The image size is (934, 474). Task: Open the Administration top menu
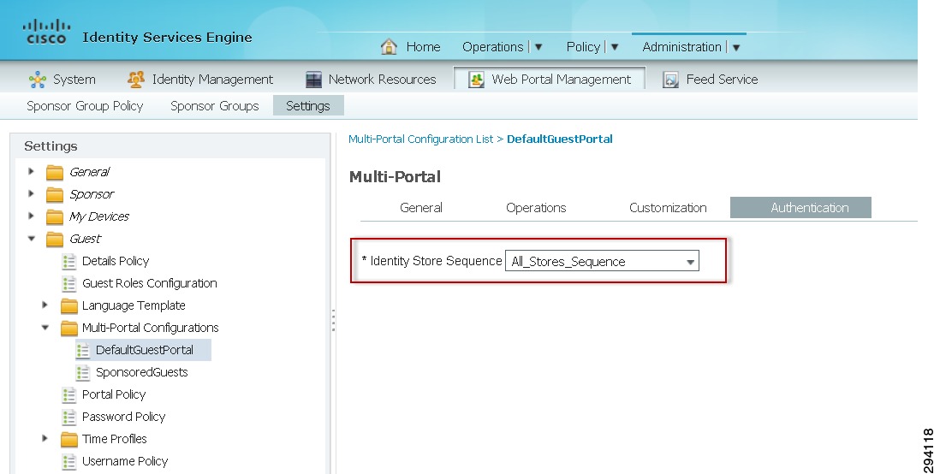click(682, 47)
